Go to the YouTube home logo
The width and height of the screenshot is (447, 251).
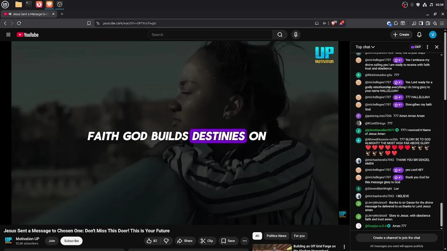[28, 35]
